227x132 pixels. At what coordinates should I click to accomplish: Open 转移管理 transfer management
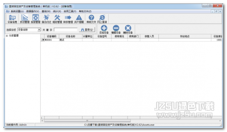(x=68, y=19)
